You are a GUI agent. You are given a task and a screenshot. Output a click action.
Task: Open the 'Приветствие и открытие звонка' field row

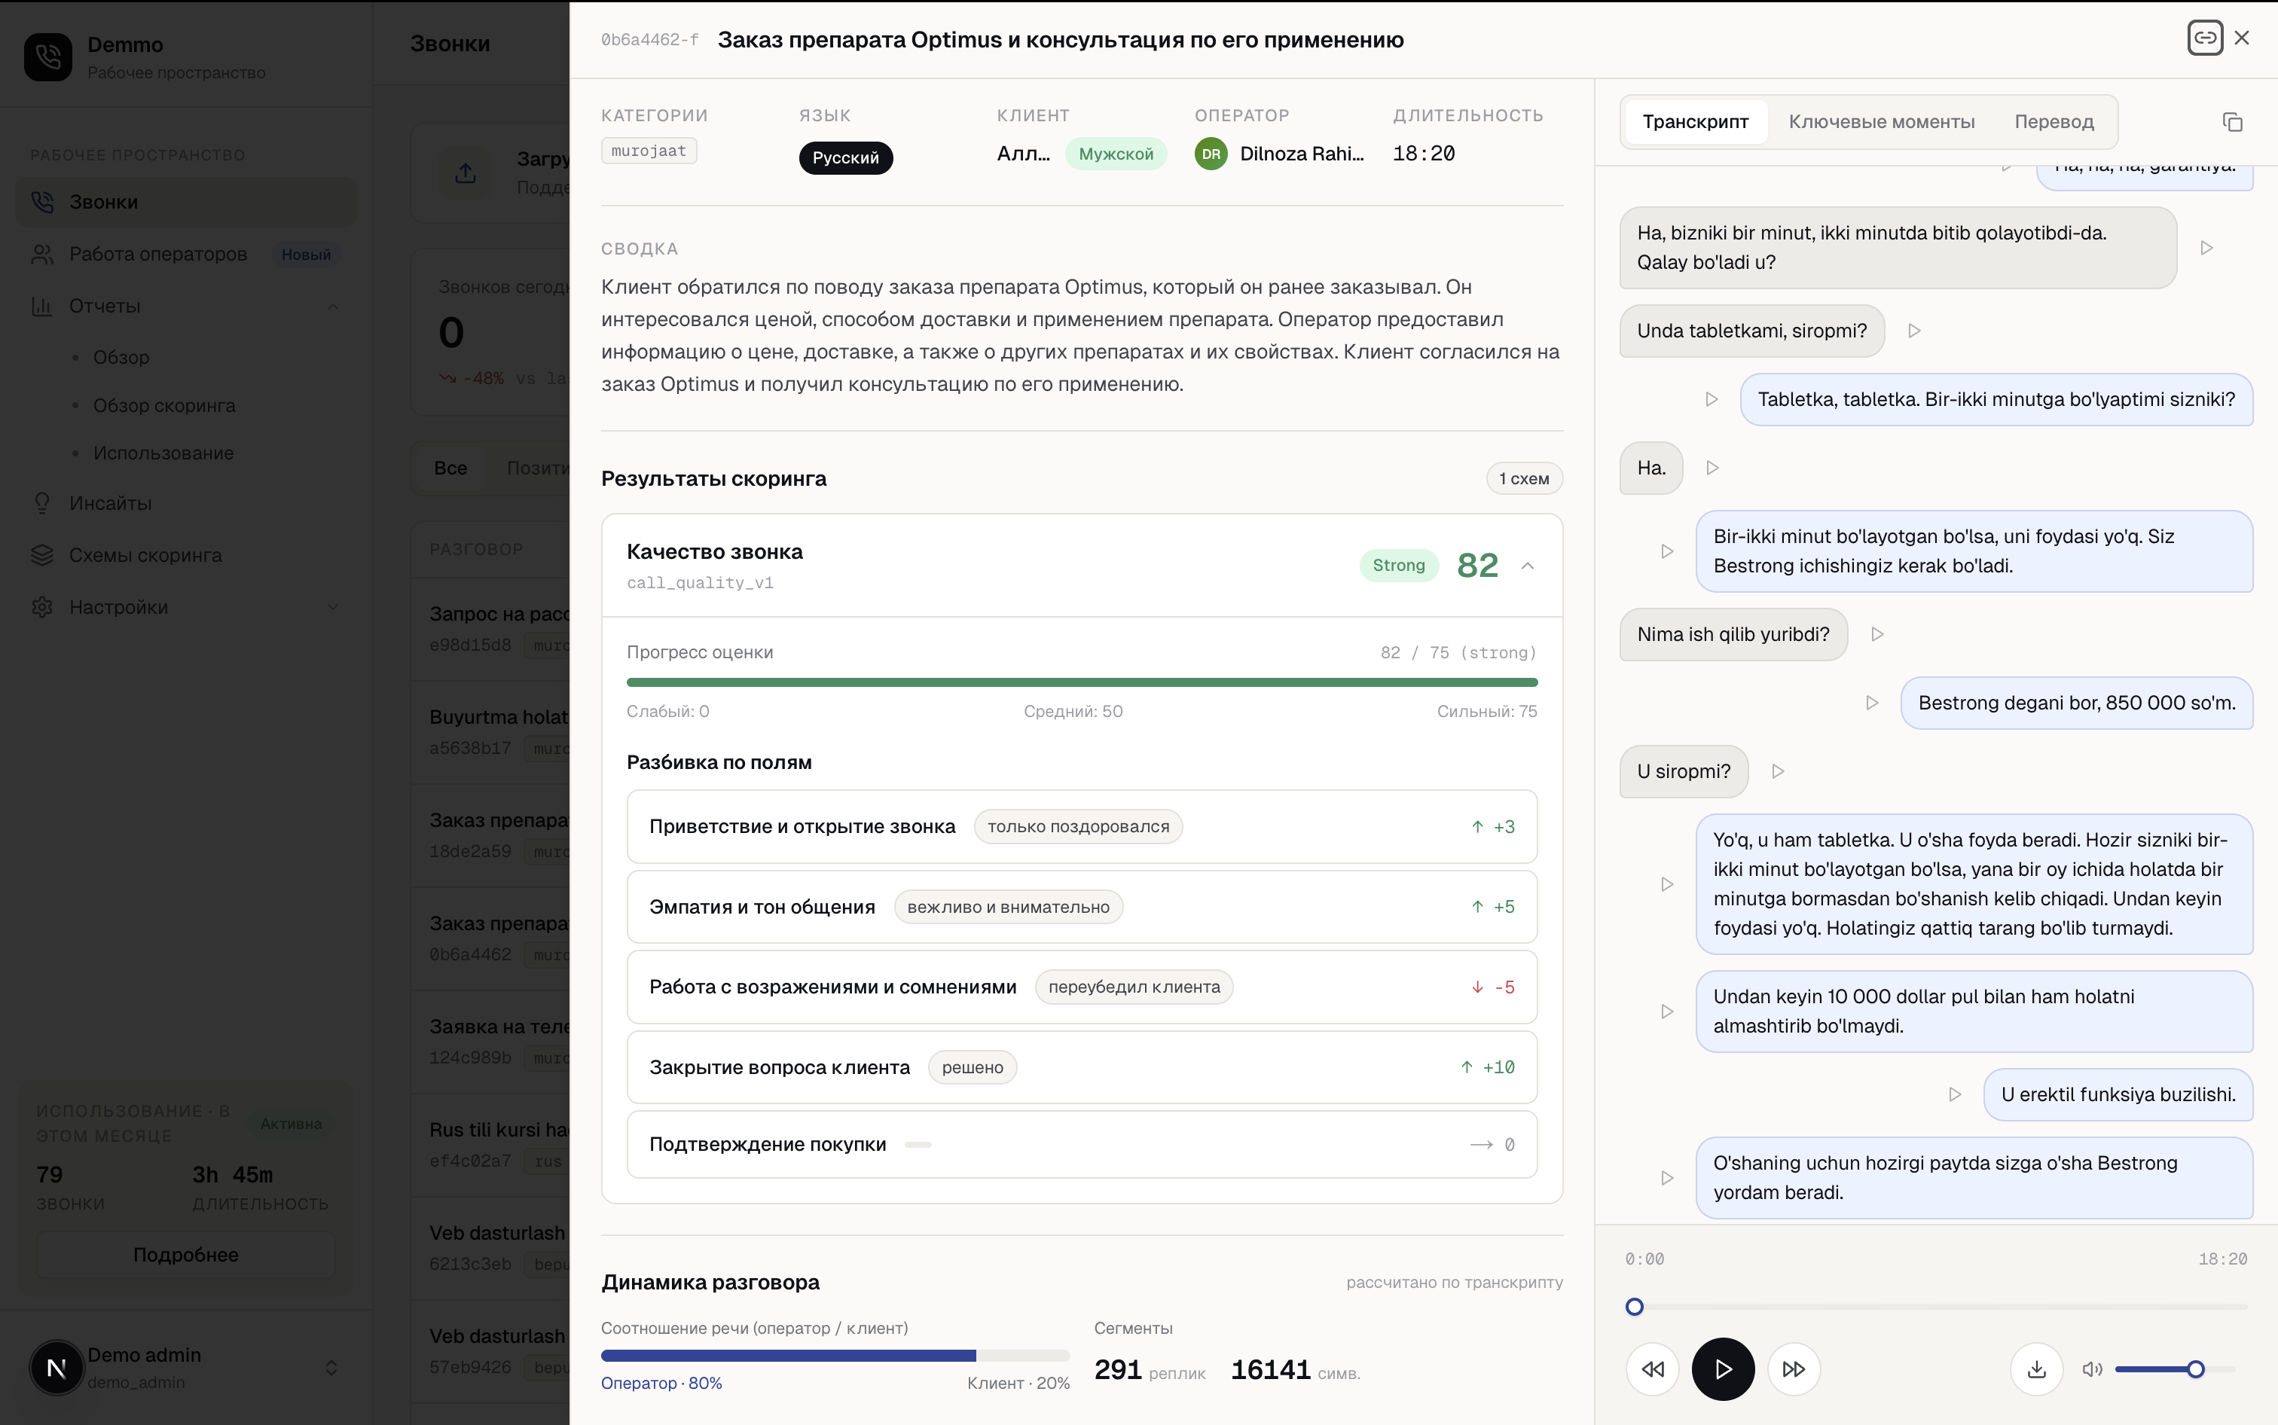1082,826
